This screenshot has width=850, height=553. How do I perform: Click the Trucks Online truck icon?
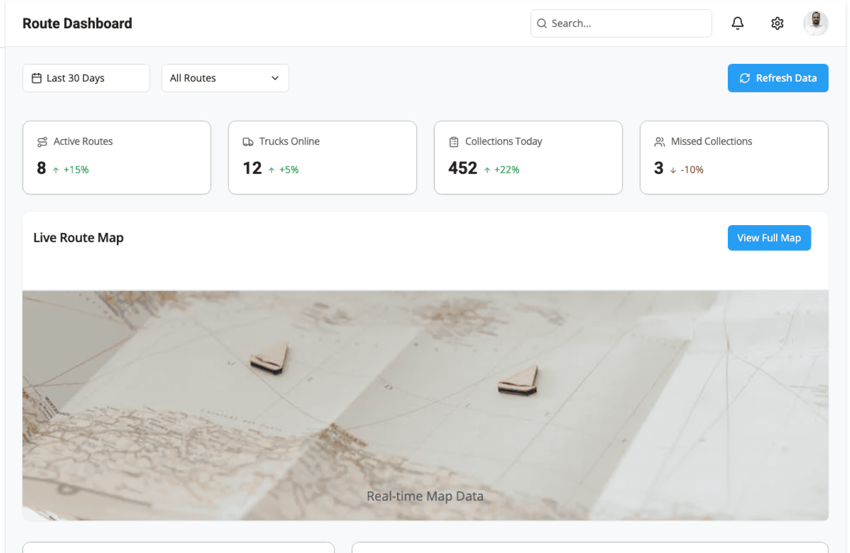pyautogui.click(x=248, y=142)
